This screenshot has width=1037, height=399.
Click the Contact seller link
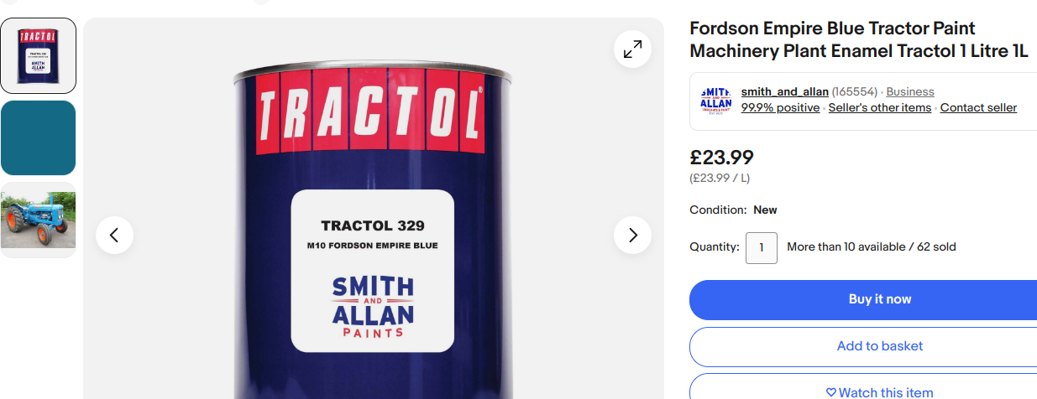pyautogui.click(x=978, y=107)
